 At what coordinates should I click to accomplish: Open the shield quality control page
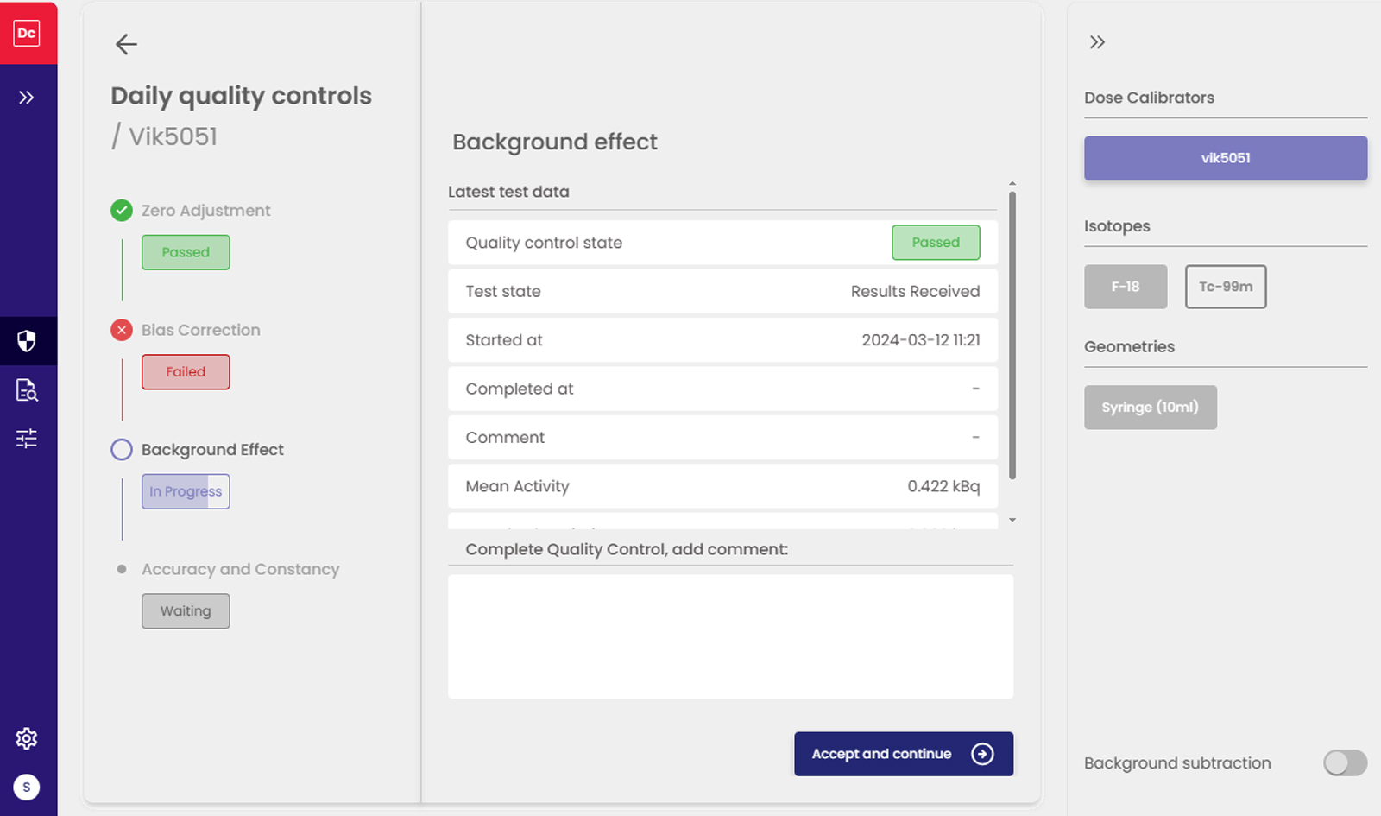(27, 341)
